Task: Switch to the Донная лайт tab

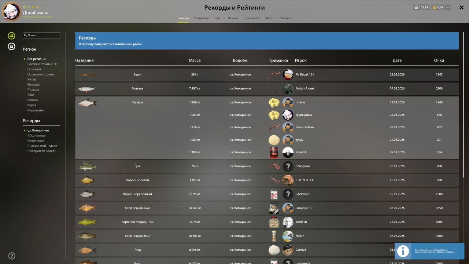Action: pyautogui.click(x=252, y=18)
